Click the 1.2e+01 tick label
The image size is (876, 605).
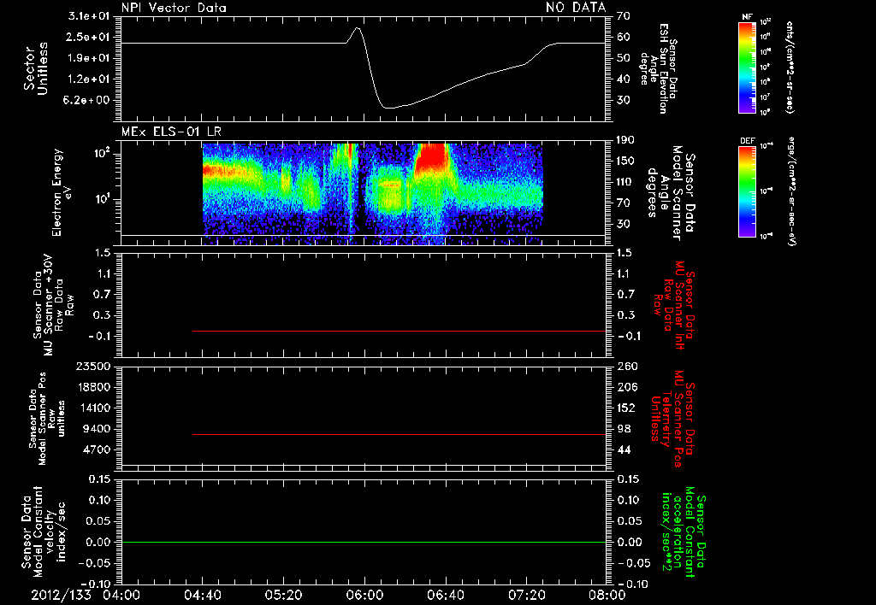pyautogui.click(x=89, y=79)
